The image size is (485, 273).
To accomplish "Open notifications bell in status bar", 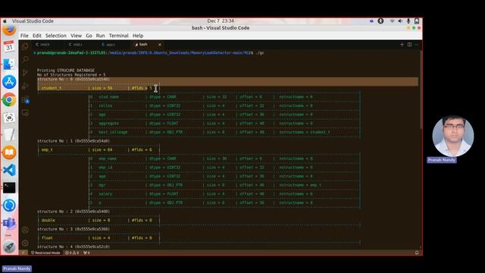I will 417,253.
